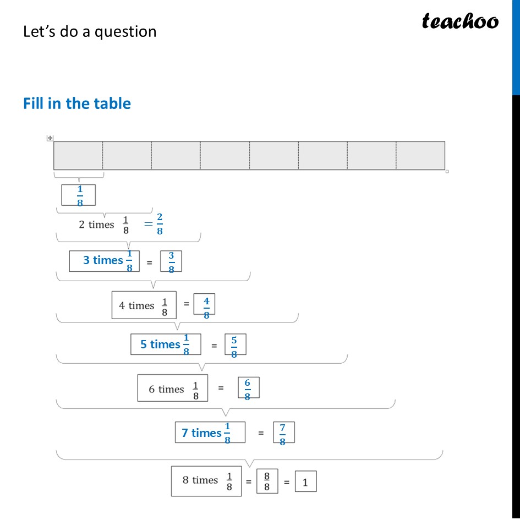Viewport: 520px width, 520px height.
Task: Click the box showing 8/8
Action: coord(267,481)
